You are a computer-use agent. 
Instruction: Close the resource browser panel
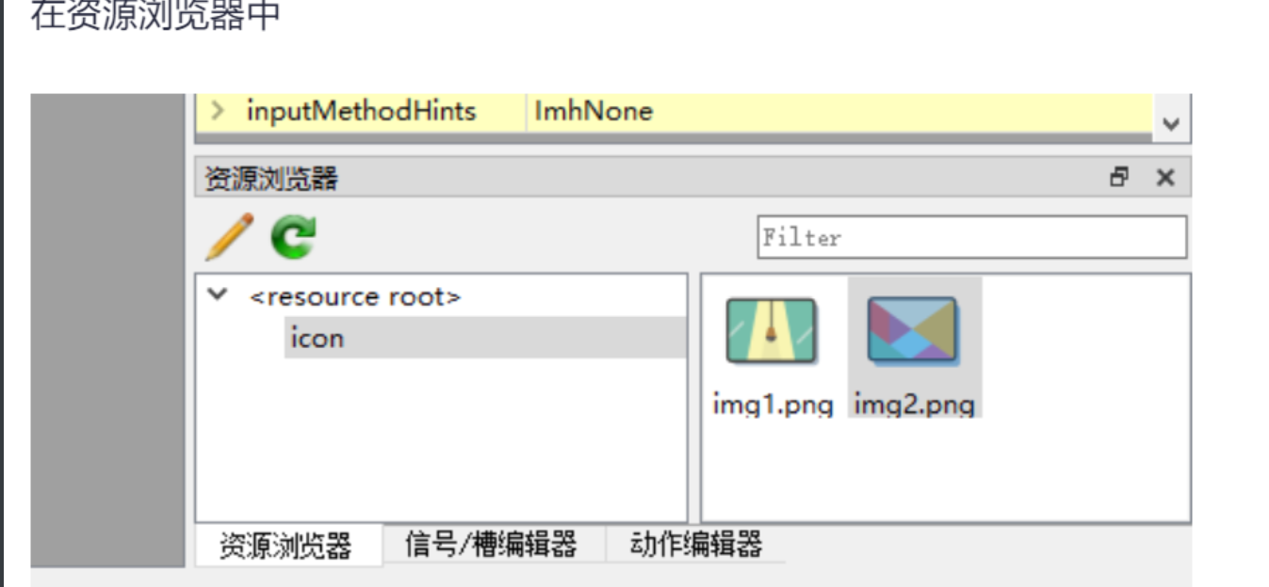coord(1165,177)
